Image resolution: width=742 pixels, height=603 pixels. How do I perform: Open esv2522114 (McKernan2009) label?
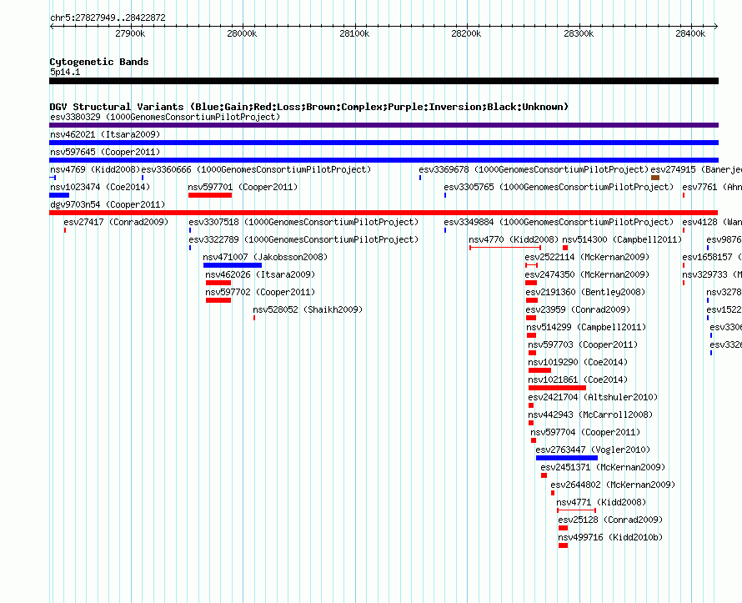[x=587, y=257]
